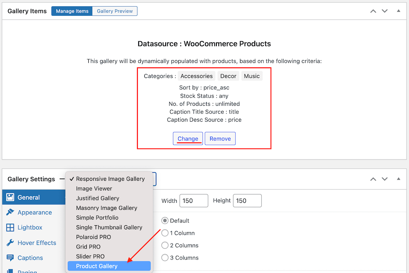Choose Grid PRO template option
The width and height of the screenshot is (409, 273).
click(x=109, y=247)
